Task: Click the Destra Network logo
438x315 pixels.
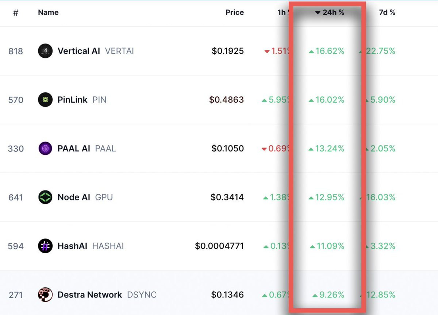Action: [45, 295]
